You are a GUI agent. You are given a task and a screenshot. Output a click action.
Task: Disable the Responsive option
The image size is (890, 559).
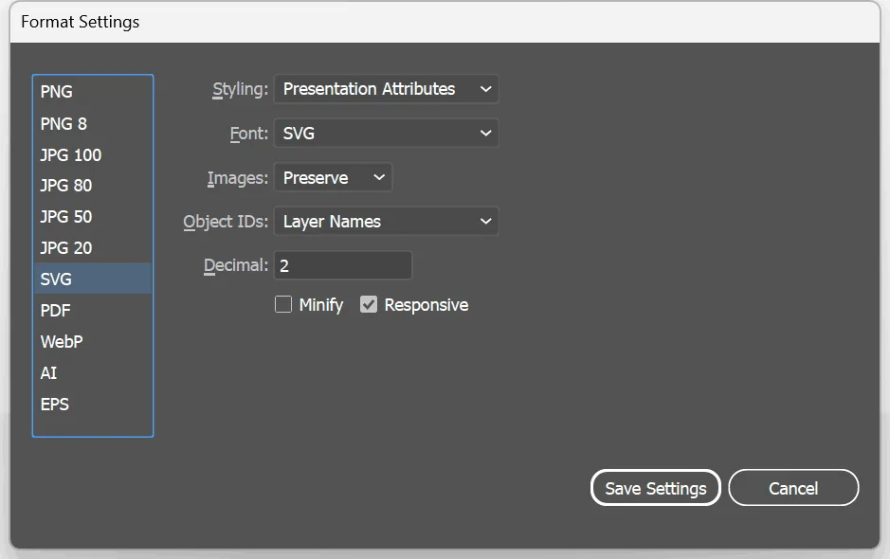pyautogui.click(x=369, y=304)
